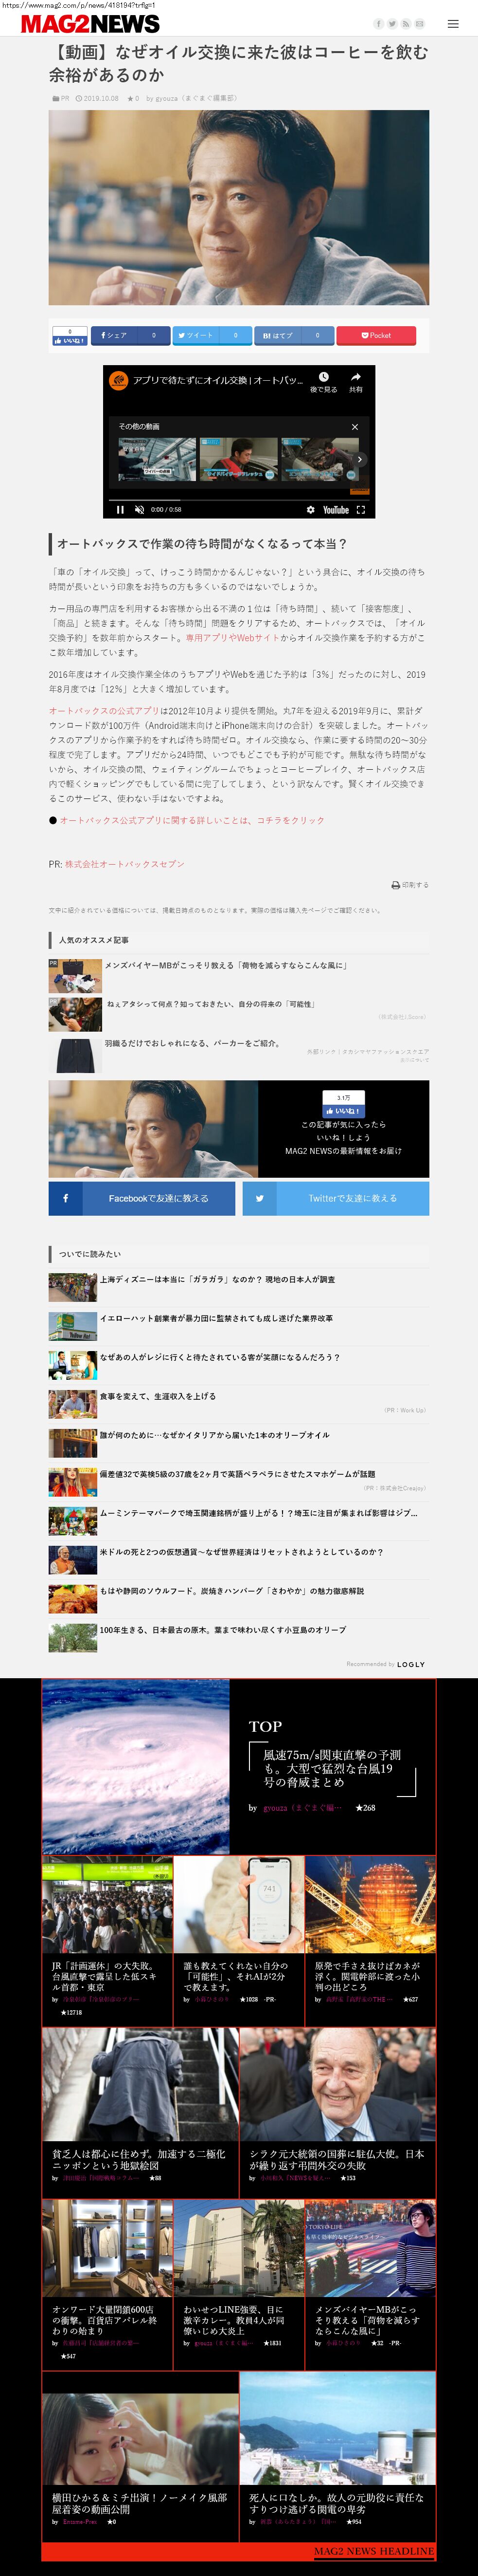
Task: Open the ムーミンテーマパーク article
Action: click(259, 1513)
